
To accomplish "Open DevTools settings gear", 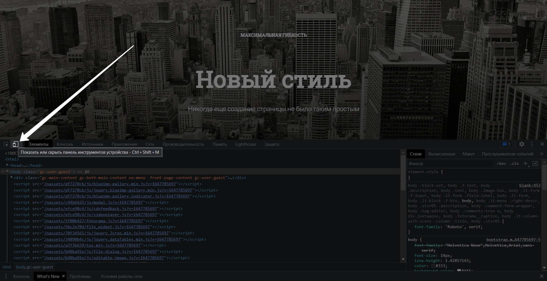I will 522,144.
